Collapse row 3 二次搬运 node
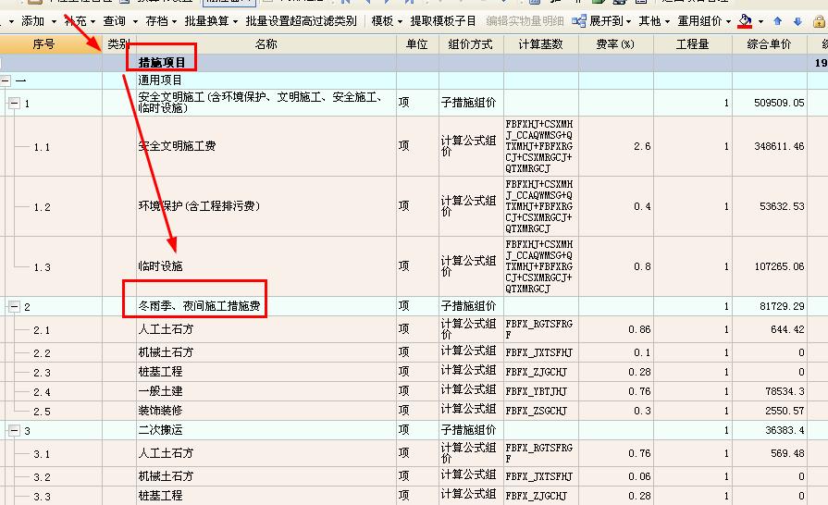 14,431
